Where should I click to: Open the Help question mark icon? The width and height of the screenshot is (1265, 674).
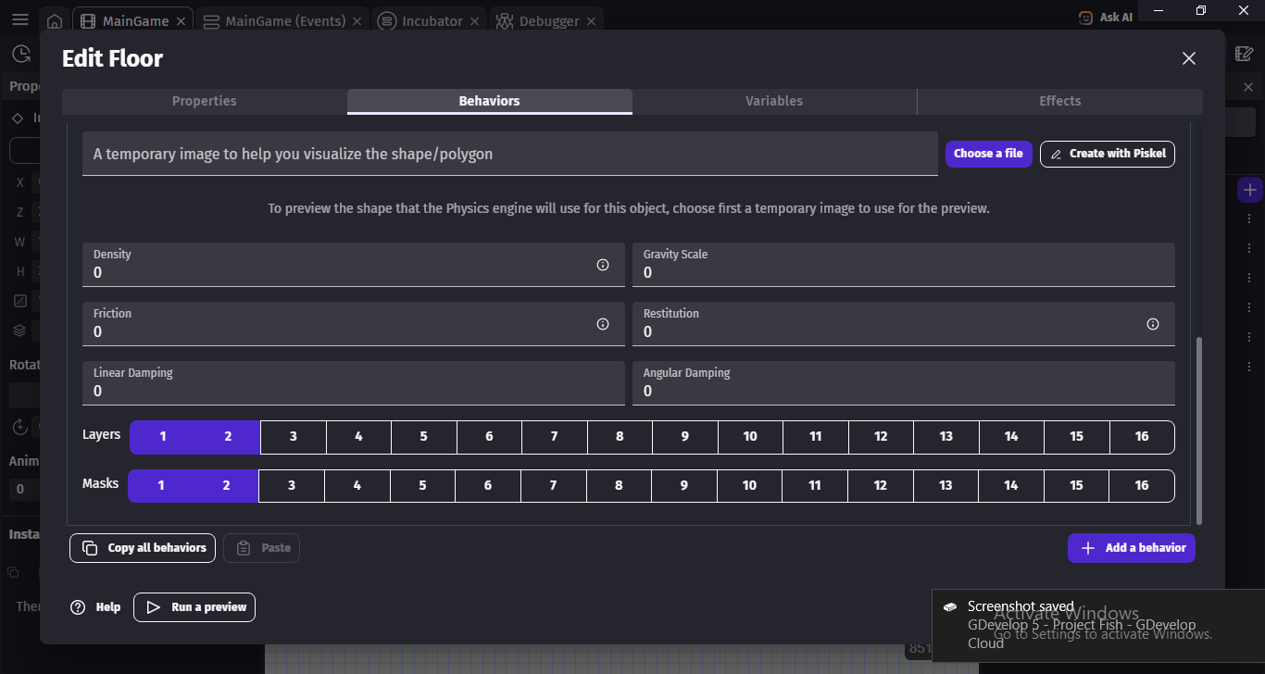[x=78, y=607]
